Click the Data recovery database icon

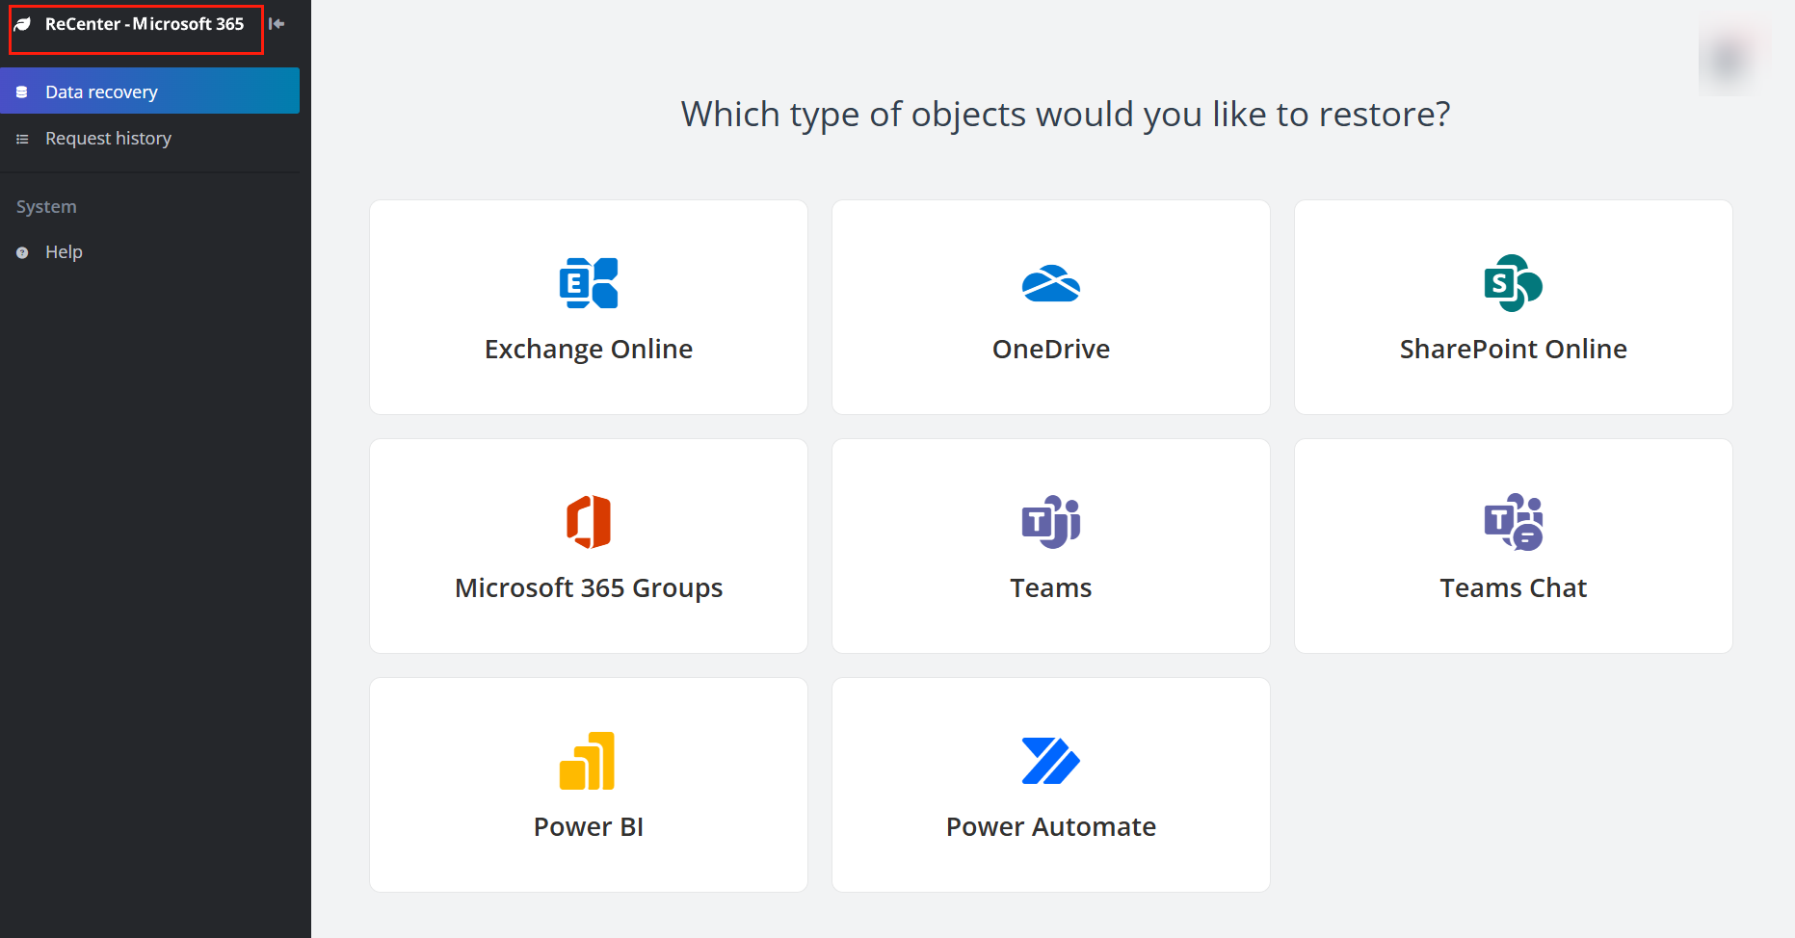click(x=22, y=92)
